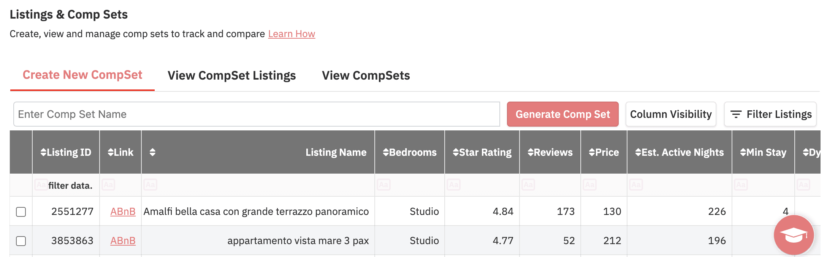Sort Listing Name column arrows

click(152, 152)
